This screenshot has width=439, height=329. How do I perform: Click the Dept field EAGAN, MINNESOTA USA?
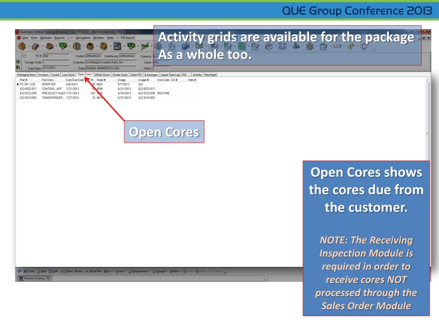pos(111,68)
